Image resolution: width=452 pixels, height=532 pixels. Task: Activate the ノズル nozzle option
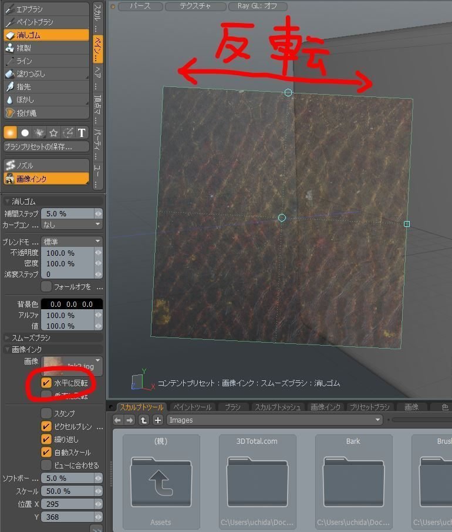(46, 165)
